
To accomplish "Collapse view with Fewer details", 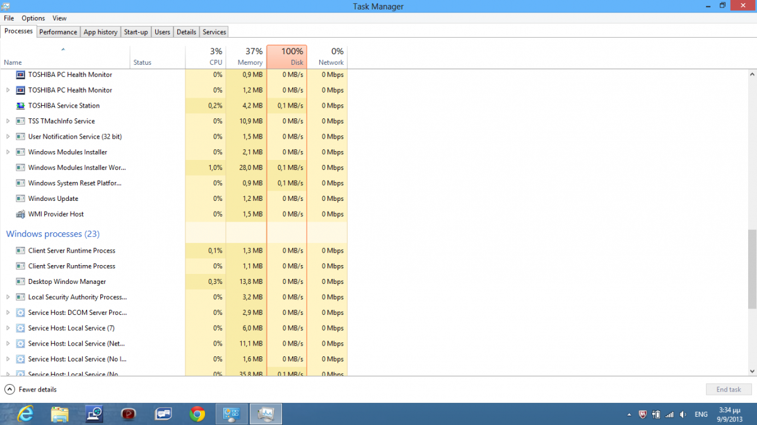I will [x=30, y=390].
